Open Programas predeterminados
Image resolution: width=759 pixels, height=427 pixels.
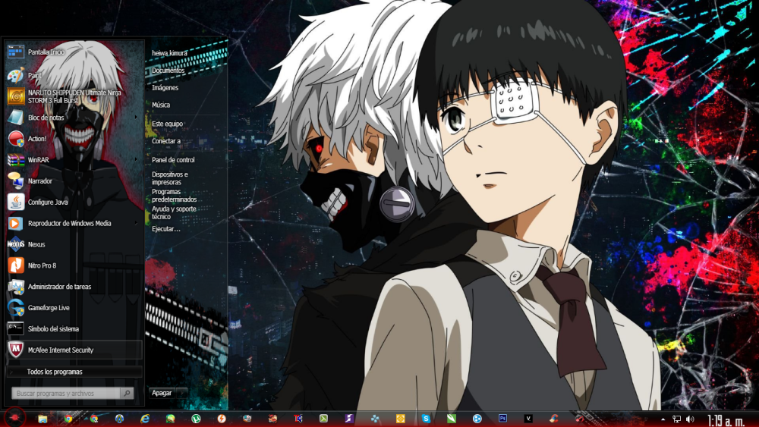(x=175, y=196)
